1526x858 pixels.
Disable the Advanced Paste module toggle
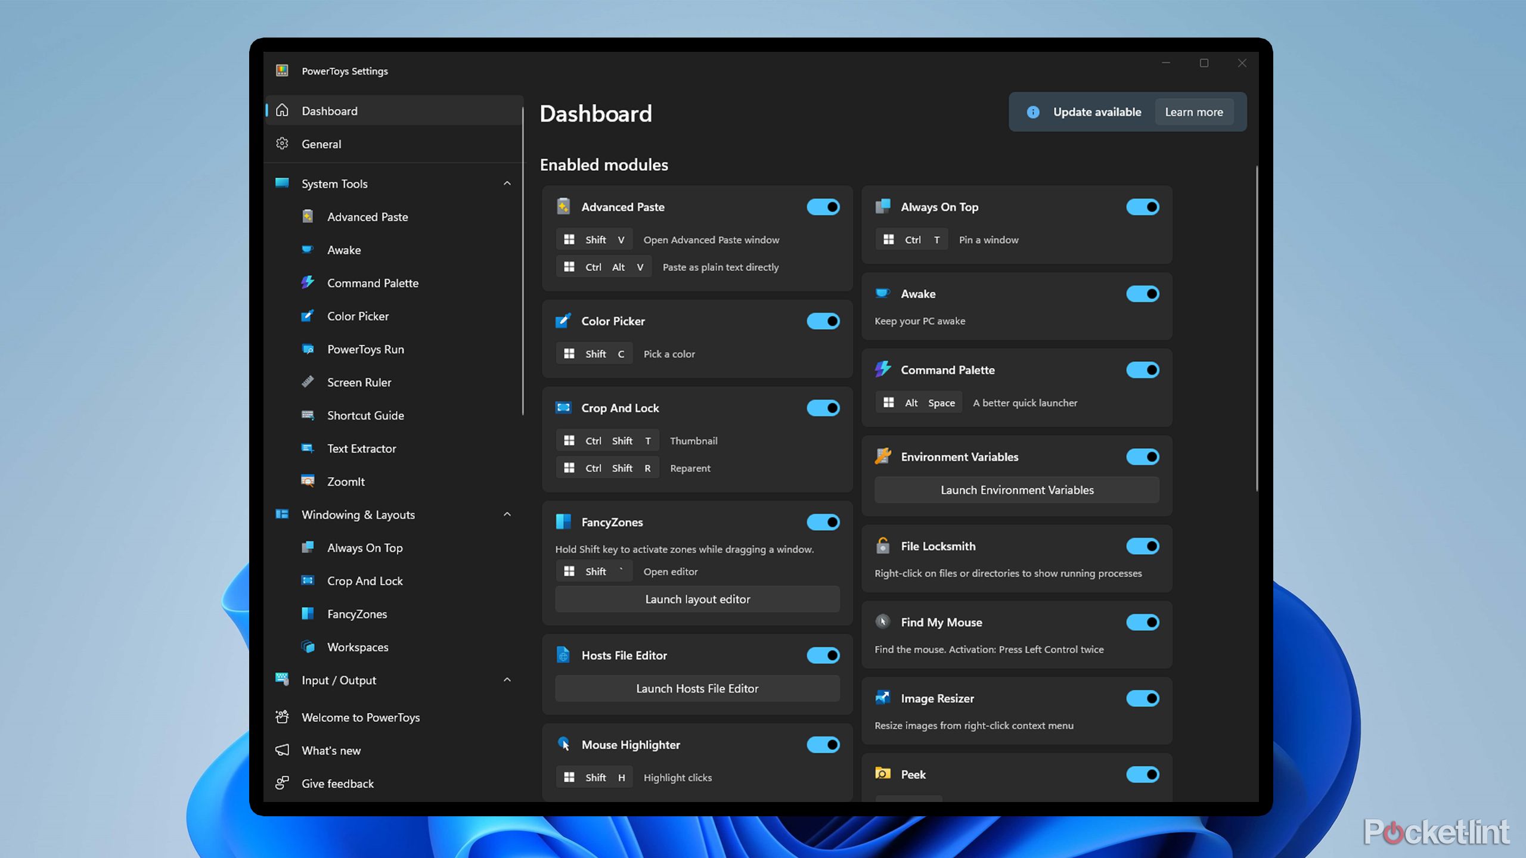click(823, 207)
